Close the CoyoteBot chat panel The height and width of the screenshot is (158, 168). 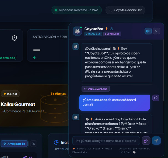[156, 31]
